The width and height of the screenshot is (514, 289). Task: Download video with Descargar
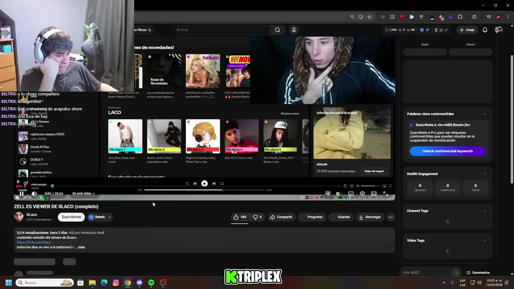[369, 217]
